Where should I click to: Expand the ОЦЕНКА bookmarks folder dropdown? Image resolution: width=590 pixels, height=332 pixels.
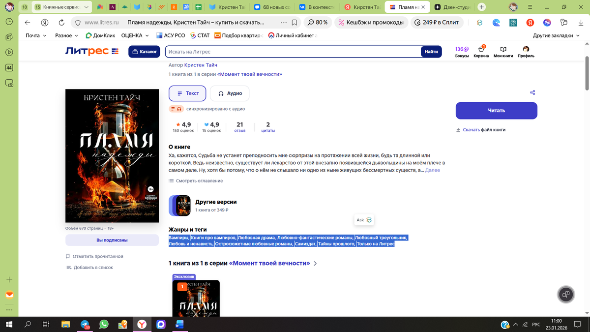click(135, 35)
